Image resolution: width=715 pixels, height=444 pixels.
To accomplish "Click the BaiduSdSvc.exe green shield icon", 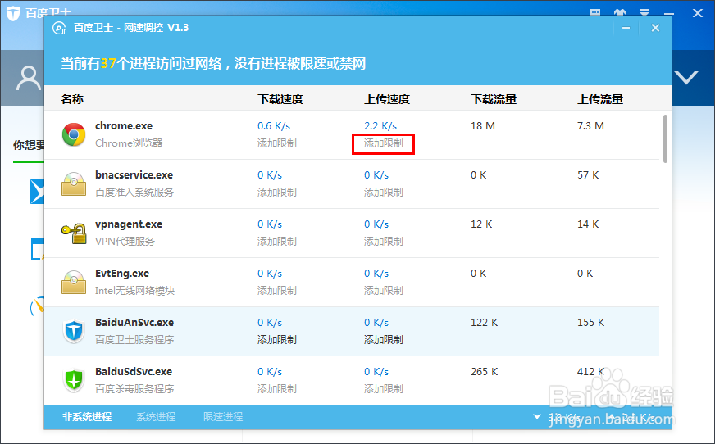I will (x=74, y=380).
